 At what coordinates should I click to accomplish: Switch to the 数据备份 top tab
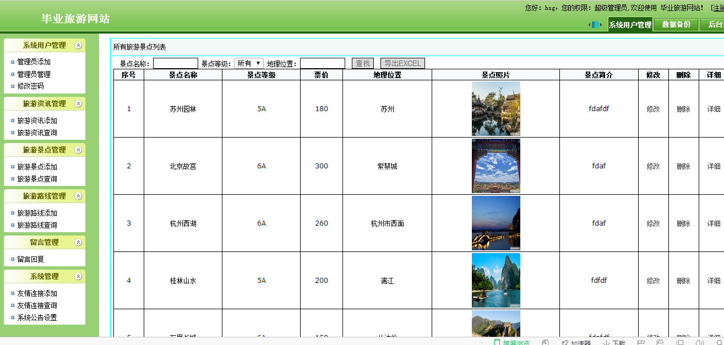point(676,25)
